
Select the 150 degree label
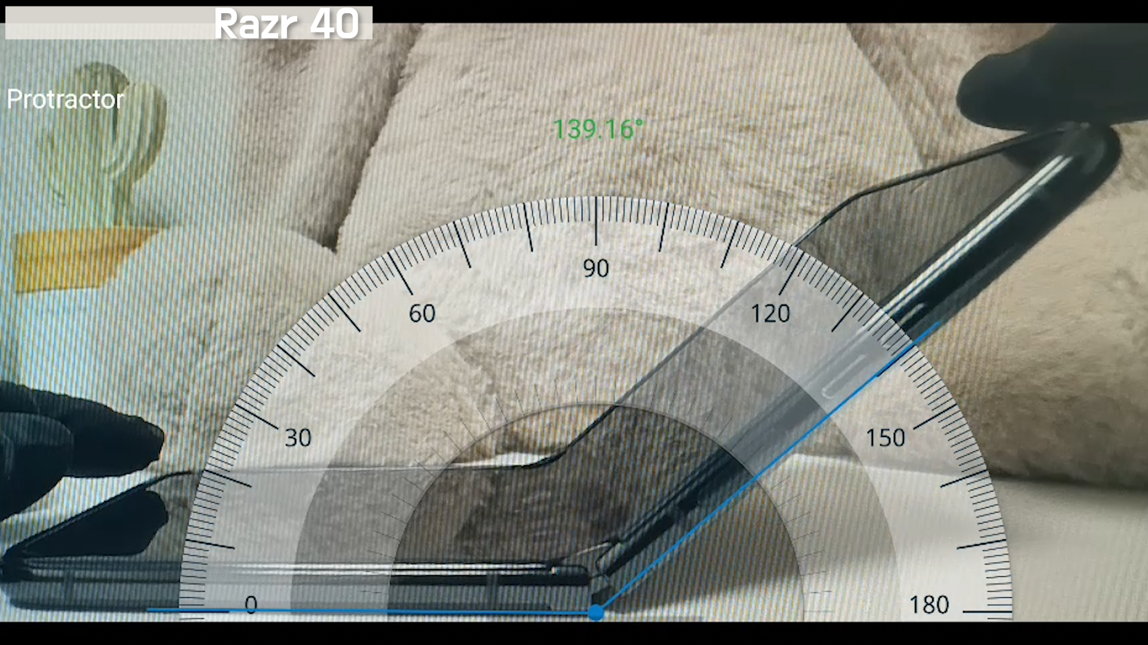pos(886,438)
